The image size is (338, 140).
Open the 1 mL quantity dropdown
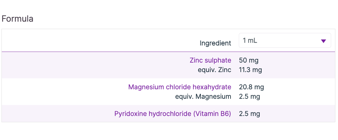pos(285,41)
